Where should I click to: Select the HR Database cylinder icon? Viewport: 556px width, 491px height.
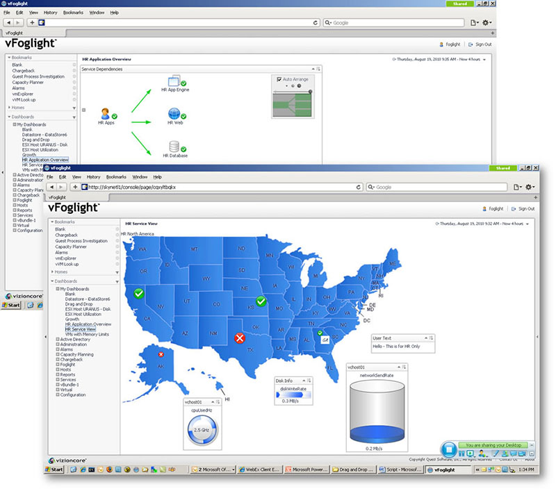[x=174, y=147]
